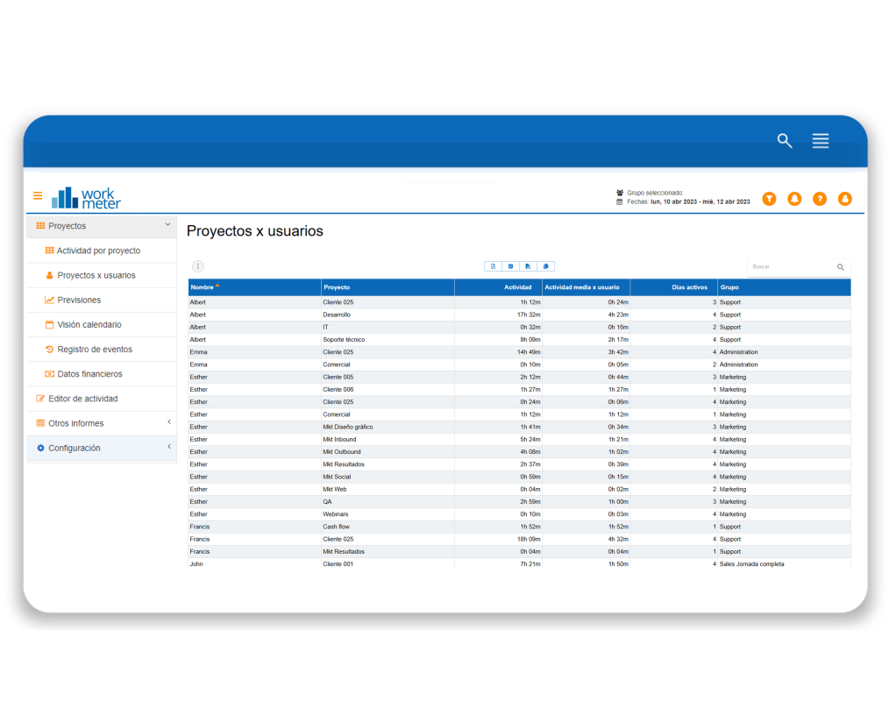Open the filter icon in the header
The image size is (889, 721).
coord(769,199)
